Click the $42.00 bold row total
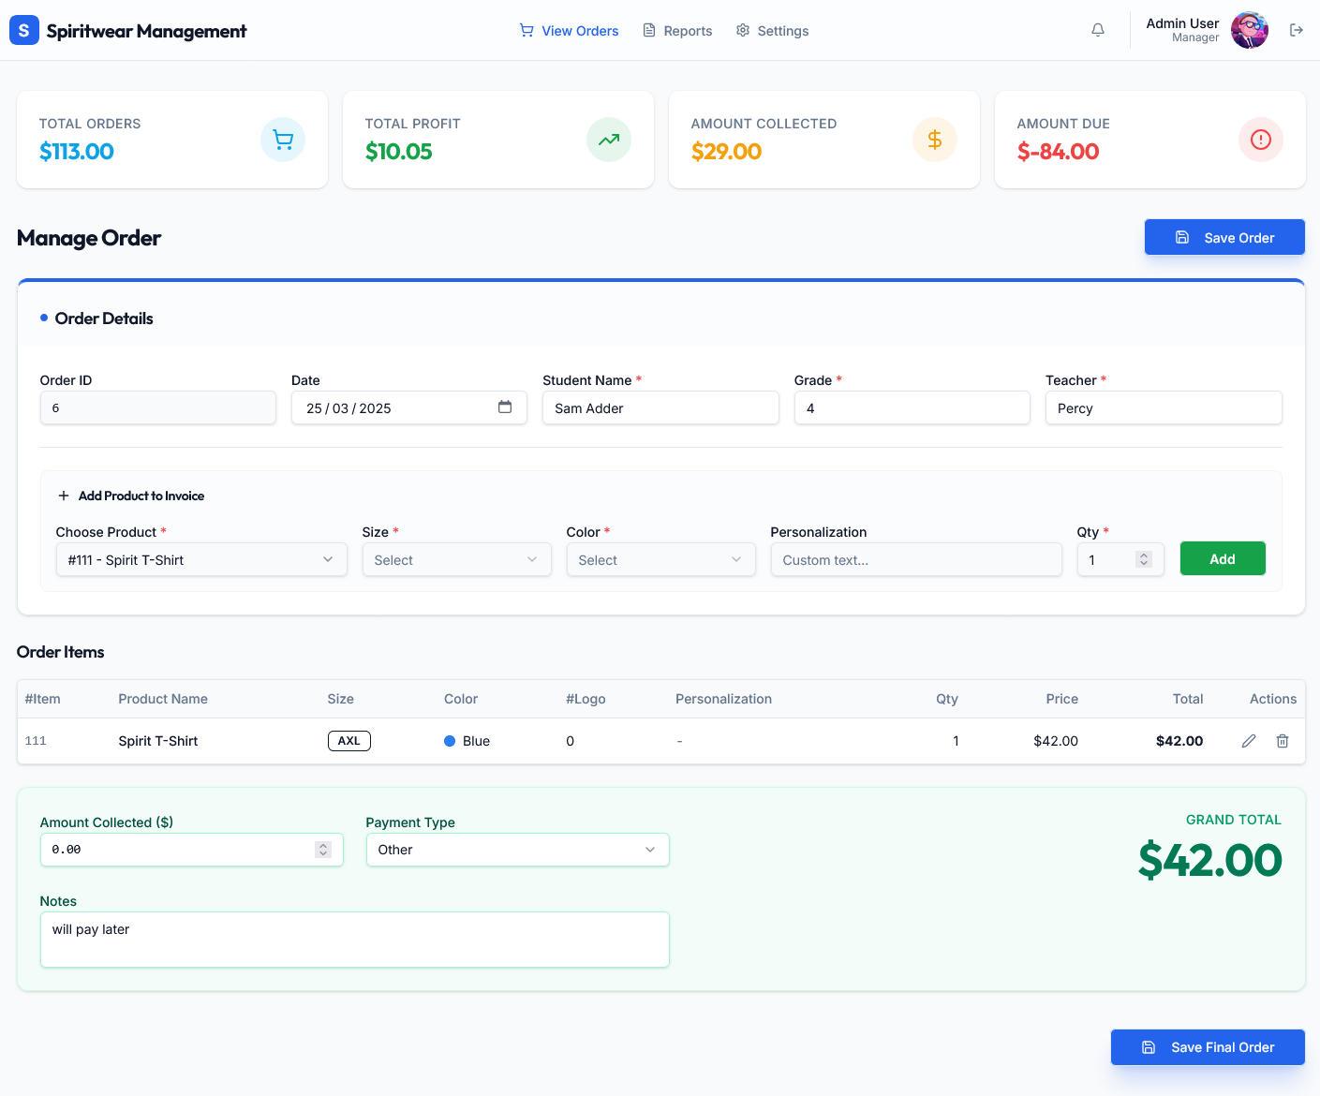Screen dimensions: 1320x1096 pyautogui.click(x=1179, y=741)
